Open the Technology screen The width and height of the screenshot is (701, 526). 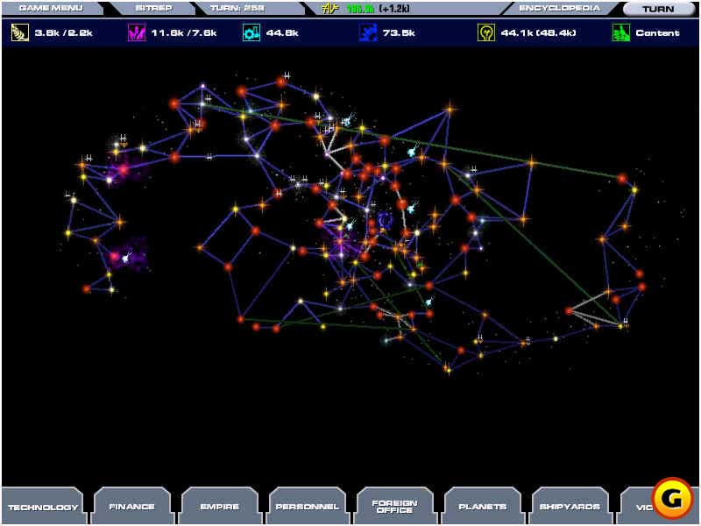coord(43,507)
